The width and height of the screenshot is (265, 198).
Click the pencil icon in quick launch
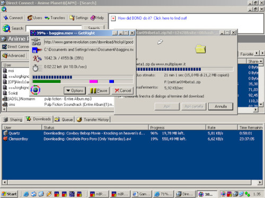[x=49, y=194]
